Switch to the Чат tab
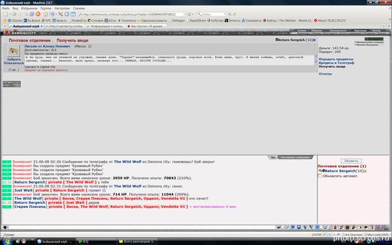 click(x=272, y=157)
